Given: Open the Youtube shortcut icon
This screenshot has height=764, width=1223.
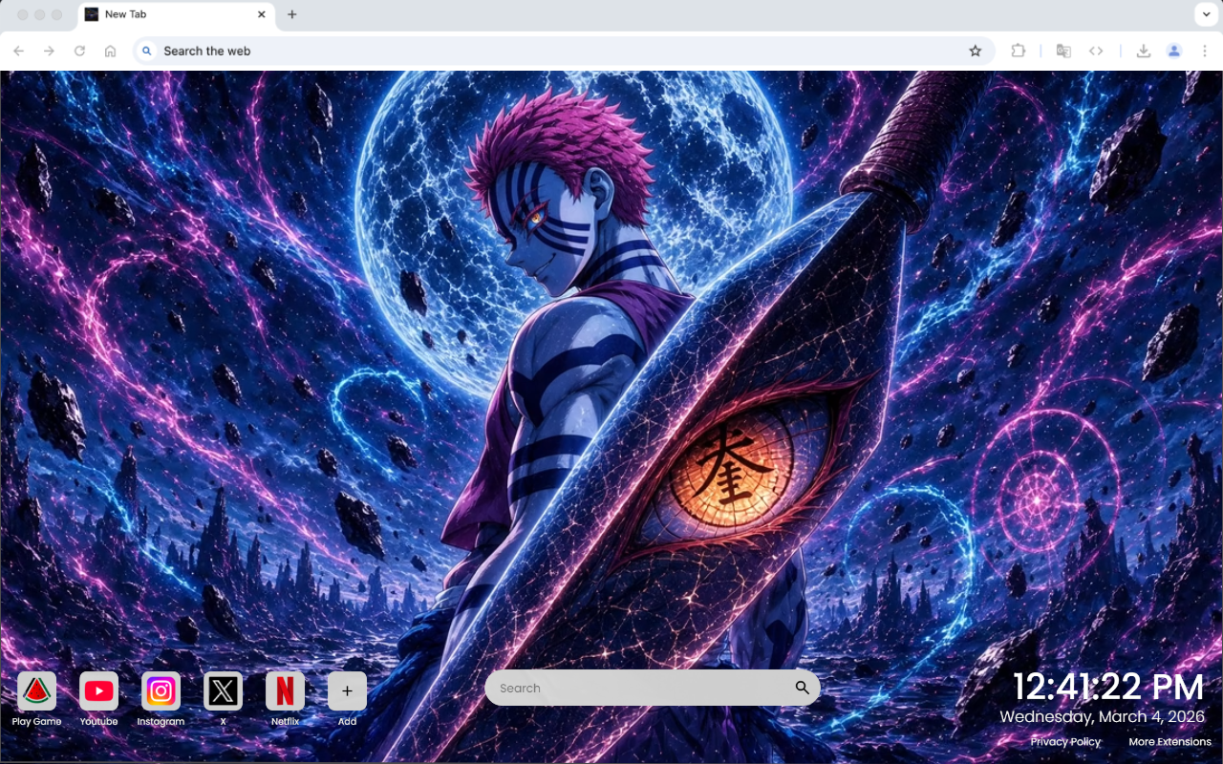Looking at the screenshot, I should tap(98, 690).
